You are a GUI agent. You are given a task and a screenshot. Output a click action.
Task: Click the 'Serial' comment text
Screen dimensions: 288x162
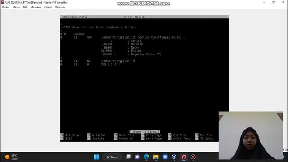(x=136, y=41)
